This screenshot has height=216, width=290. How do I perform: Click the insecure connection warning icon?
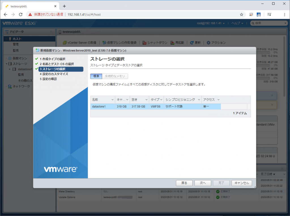[x=30, y=14]
